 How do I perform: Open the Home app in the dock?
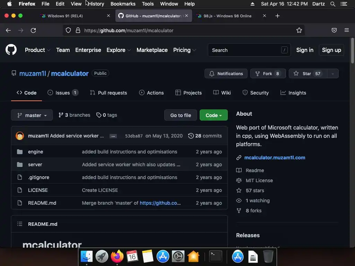coord(193,256)
